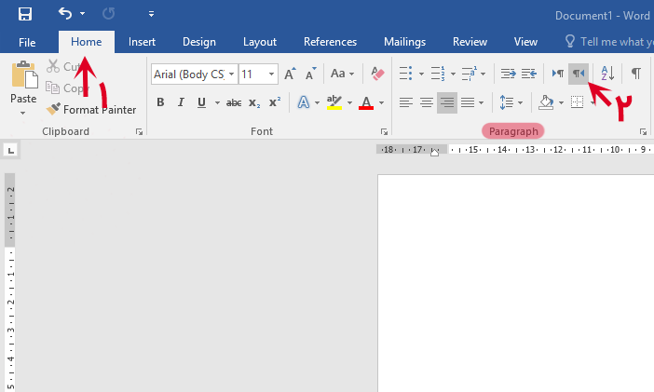Switch to the Design tab
Viewport: 654px width, 392px height.
point(199,42)
